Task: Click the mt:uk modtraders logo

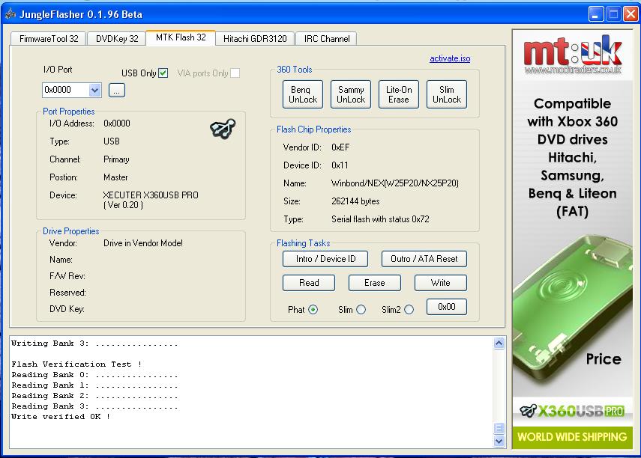Action: (x=572, y=55)
